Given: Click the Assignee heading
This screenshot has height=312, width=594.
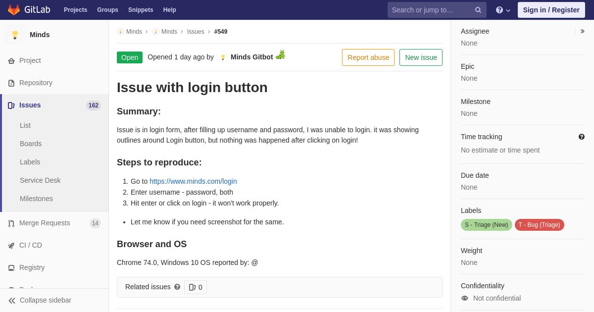Looking at the screenshot, I should point(475,31).
